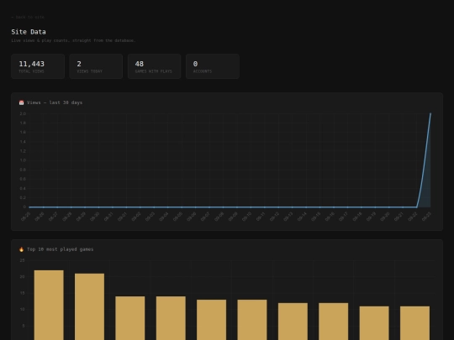This screenshot has width=454, height=340.
Task: Select the Games With Plays stat card
Action: pos(155,66)
